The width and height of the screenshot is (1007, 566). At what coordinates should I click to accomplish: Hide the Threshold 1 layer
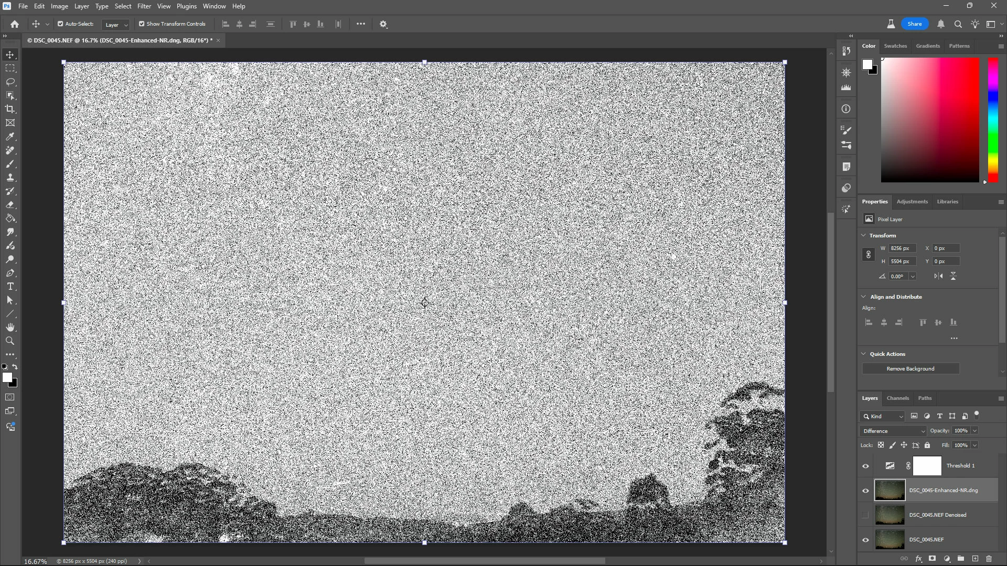pyautogui.click(x=865, y=466)
